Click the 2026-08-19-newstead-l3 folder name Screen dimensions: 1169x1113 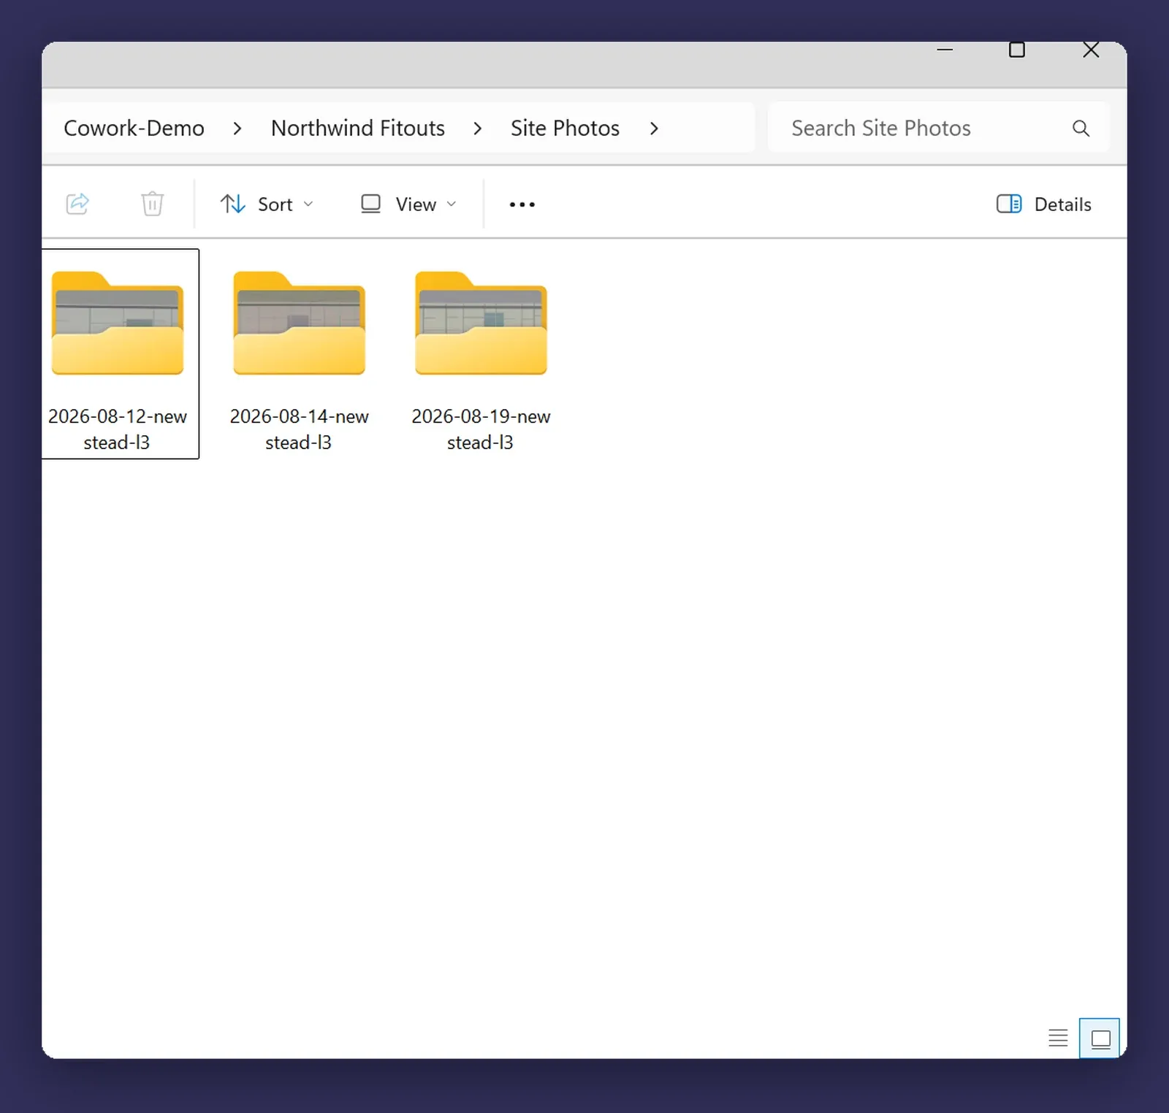point(481,429)
